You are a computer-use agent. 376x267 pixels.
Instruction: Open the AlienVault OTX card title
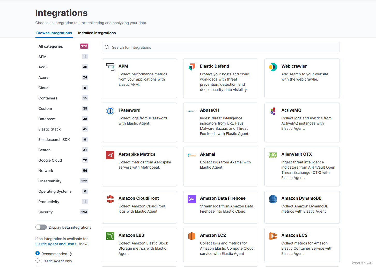tap(297, 154)
